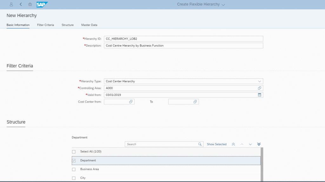Screen dimensions: 325x182
Task: Open the Home page icon
Action: pyautogui.click(x=30, y=4)
